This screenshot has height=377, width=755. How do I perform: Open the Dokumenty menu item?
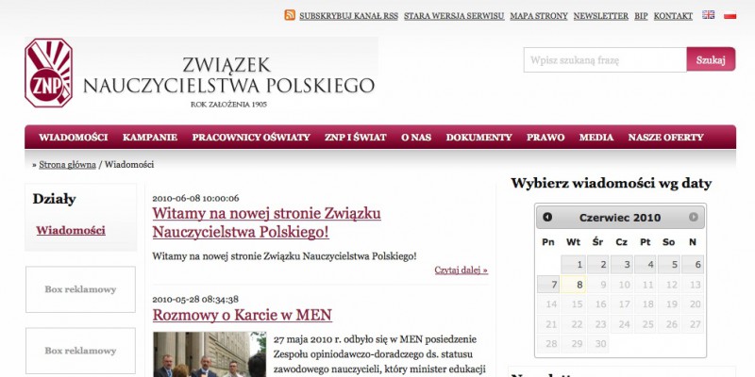click(x=478, y=138)
